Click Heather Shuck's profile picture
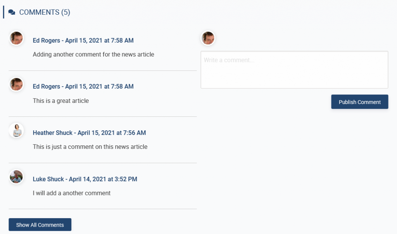 (16, 131)
